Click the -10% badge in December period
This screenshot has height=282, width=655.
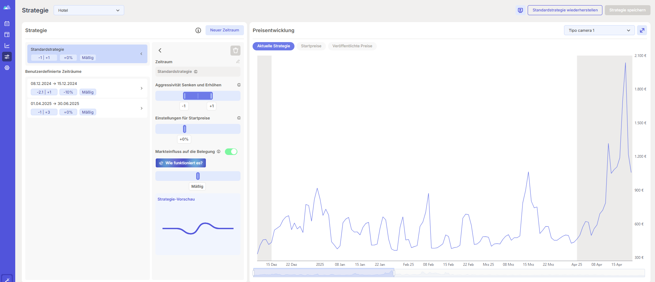click(x=68, y=92)
